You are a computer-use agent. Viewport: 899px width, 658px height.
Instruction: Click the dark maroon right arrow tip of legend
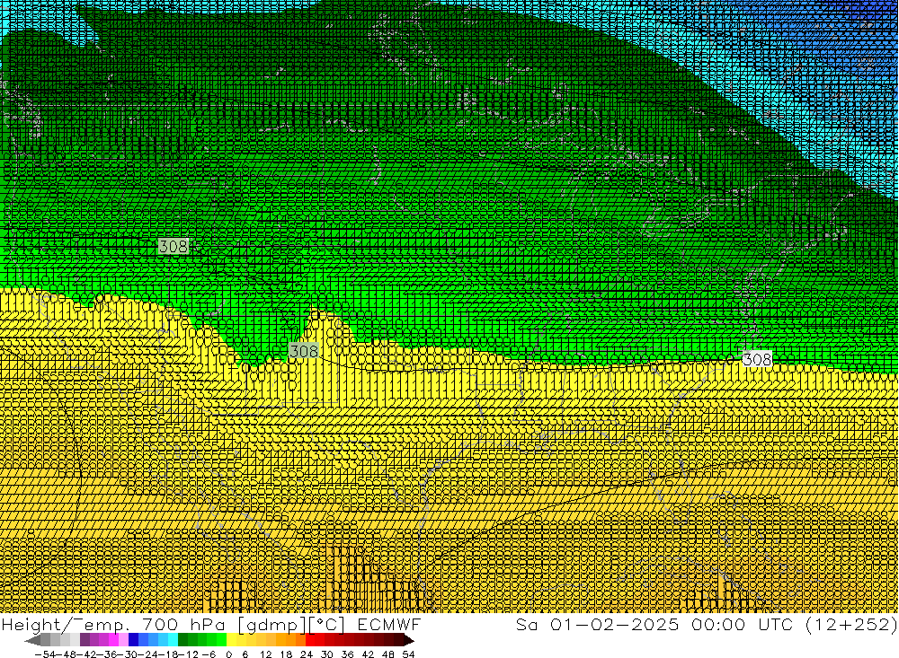[x=407, y=640]
